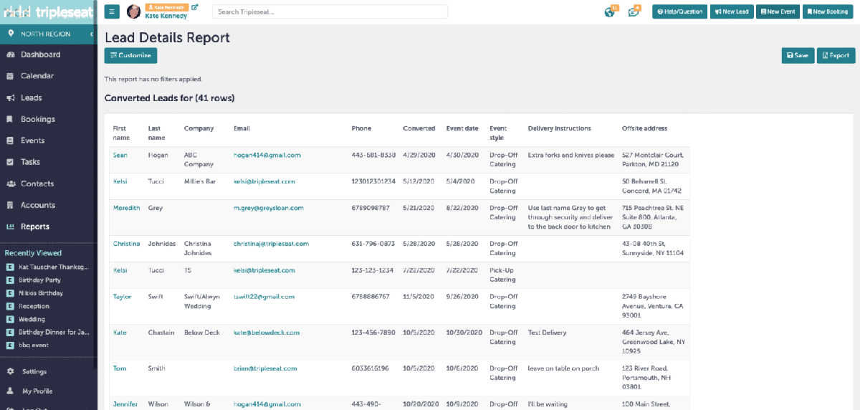Viewport: 860px width, 410px height.
Task: Click the Help/Question button
Action: 679,11
